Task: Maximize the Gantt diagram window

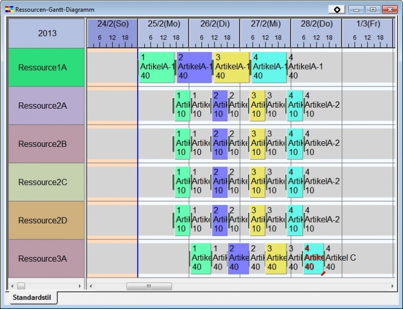Action: (x=373, y=9)
